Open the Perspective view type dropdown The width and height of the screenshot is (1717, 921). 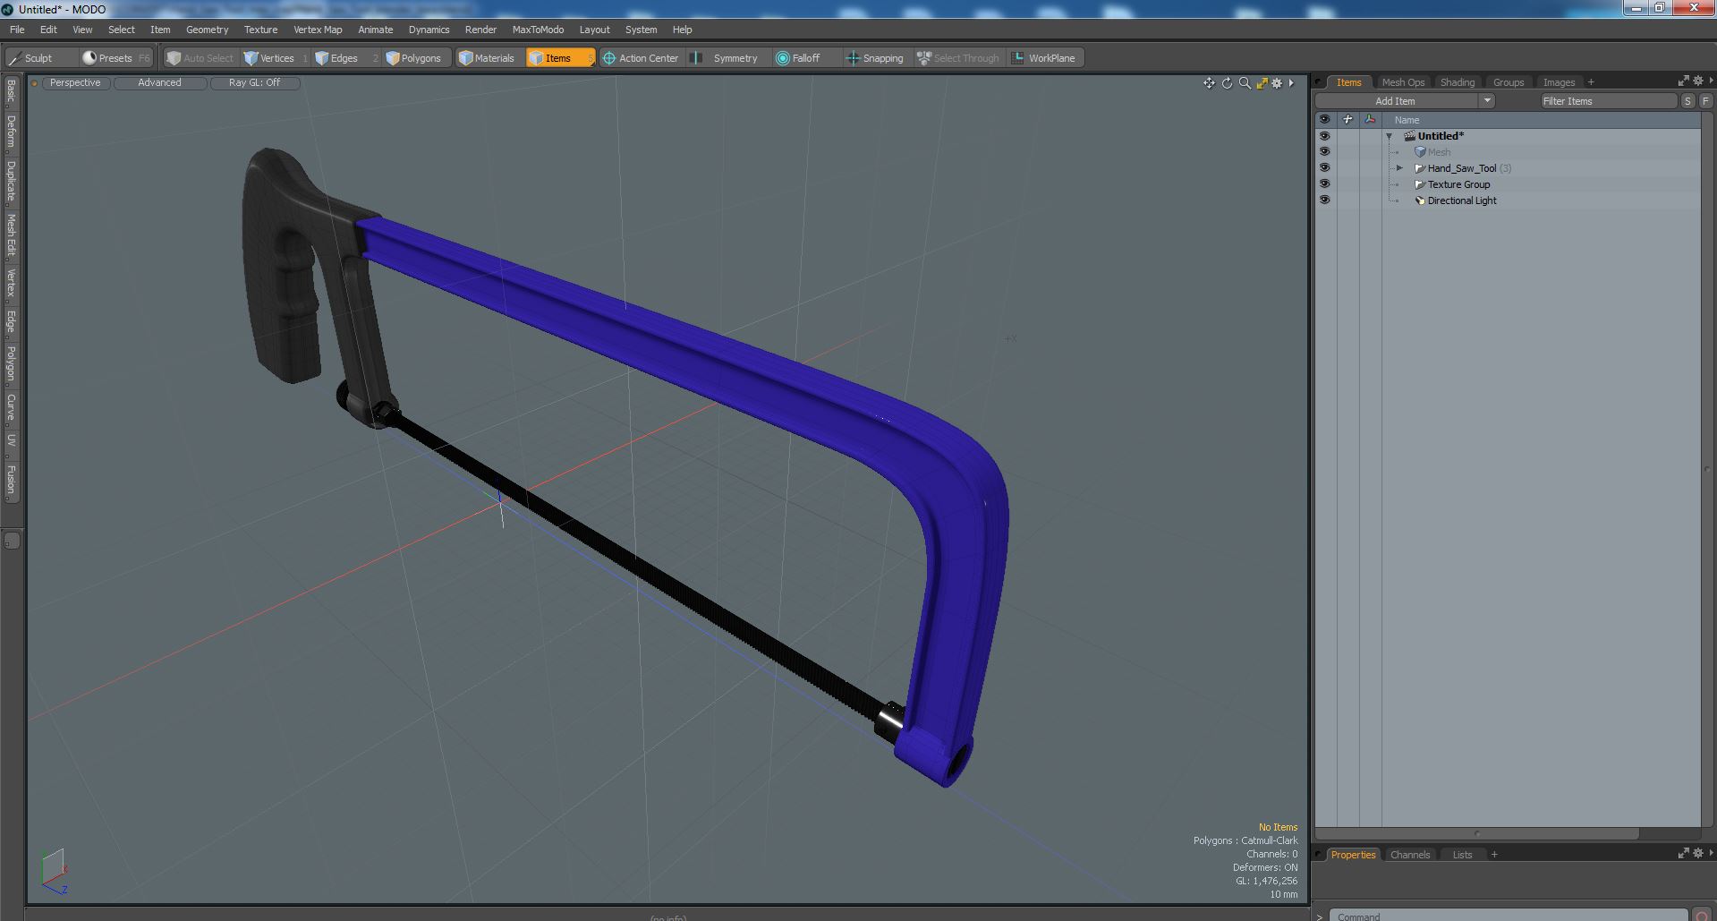click(x=75, y=82)
